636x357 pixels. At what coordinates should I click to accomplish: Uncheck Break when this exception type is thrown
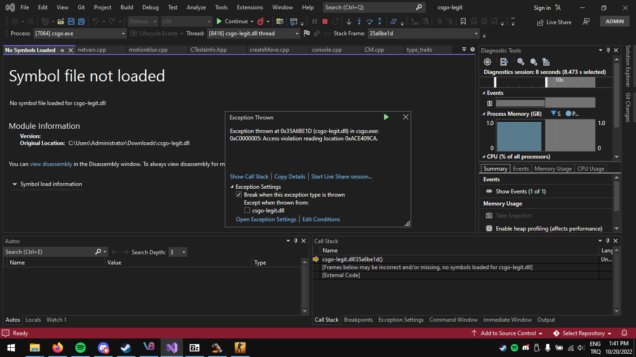[x=239, y=194]
